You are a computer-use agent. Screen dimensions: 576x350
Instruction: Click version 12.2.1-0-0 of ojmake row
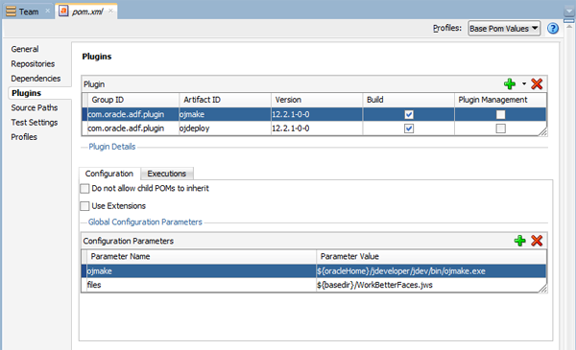pyautogui.click(x=317, y=114)
